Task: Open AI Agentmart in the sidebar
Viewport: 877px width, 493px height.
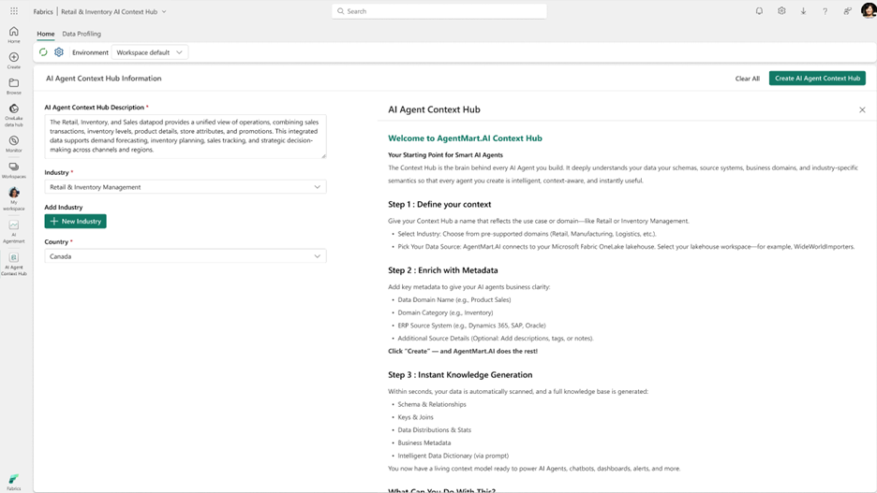Action: pyautogui.click(x=14, y=231)
